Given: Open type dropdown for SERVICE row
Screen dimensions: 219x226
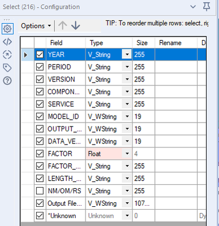Looking at the screenshot, I should pyautogui.click(x=127, y=104).
